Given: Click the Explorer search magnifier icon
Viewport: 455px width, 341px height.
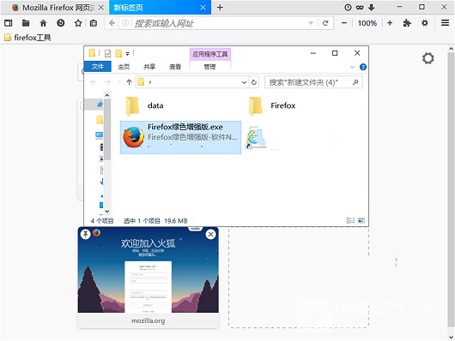Looking at the screenshot, I should pos(355,82).
